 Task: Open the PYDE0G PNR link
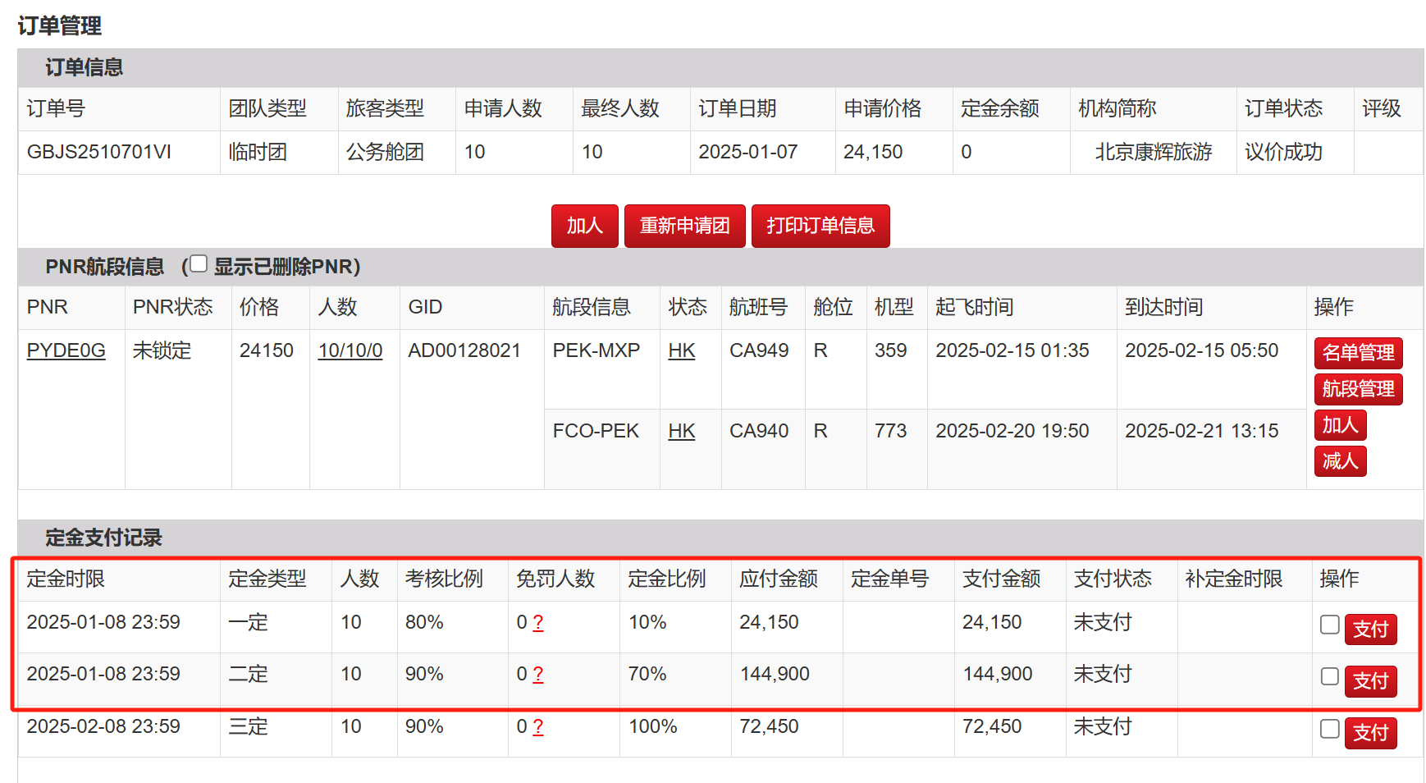tap(66, 350)
